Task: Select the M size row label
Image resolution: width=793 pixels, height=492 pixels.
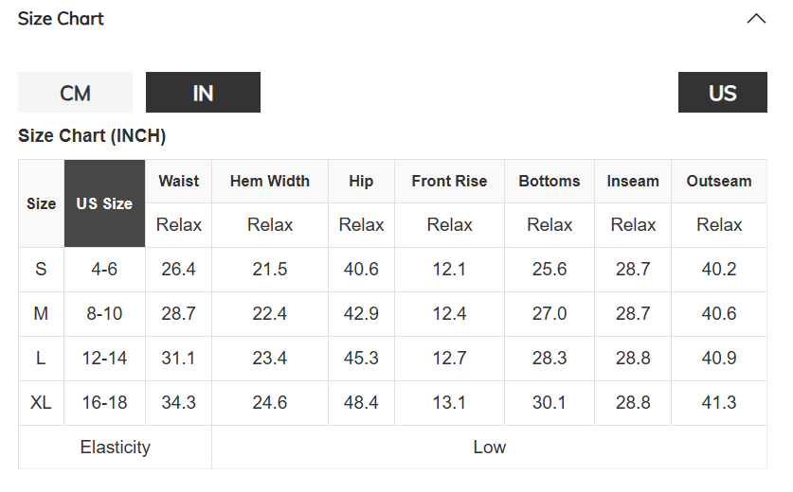Action: coord(41,314)
